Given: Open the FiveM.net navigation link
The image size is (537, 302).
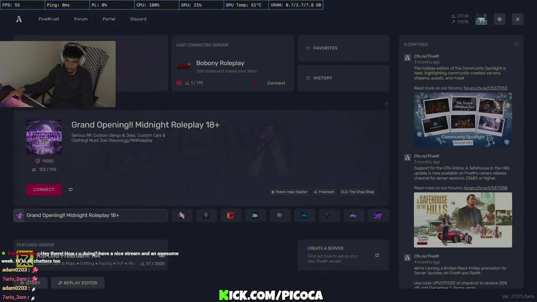Looking at the screenshot, I should (49, 19).
